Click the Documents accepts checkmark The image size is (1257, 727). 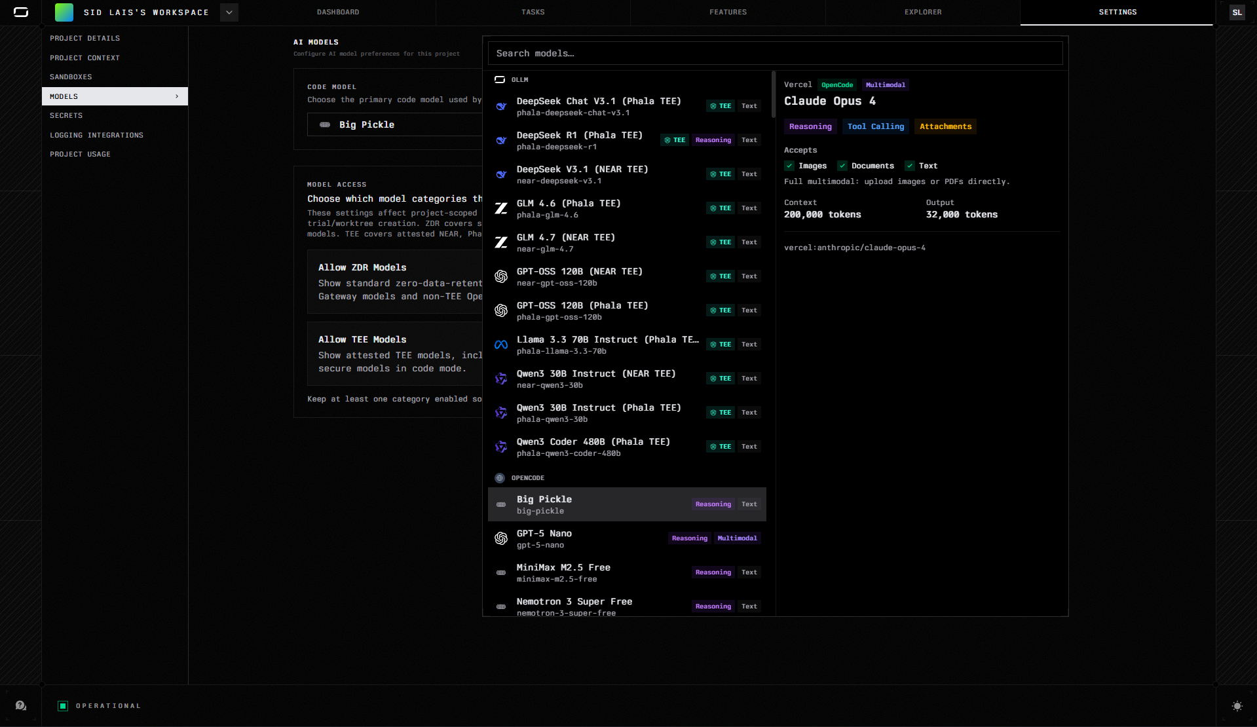click(x=842, y=166)
